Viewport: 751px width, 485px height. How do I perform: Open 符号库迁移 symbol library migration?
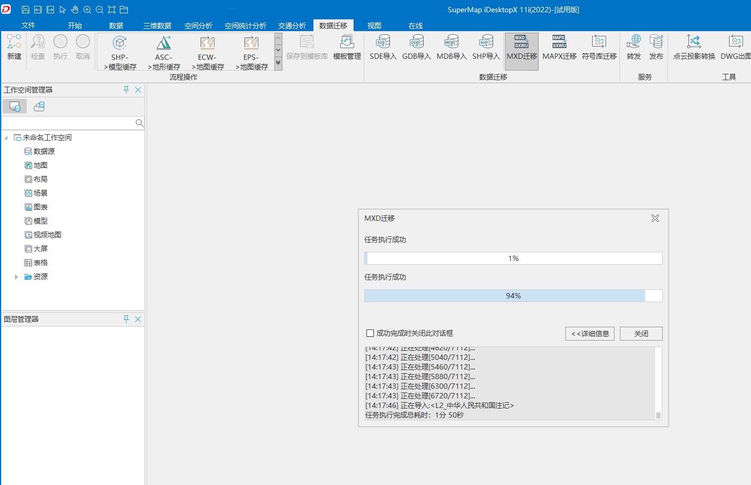click(x=599, y=47)
